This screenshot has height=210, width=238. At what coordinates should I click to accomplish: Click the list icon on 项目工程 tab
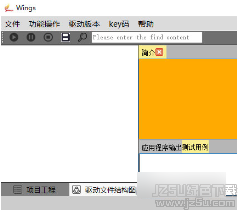pyautogui.click(x=18, y=189)
